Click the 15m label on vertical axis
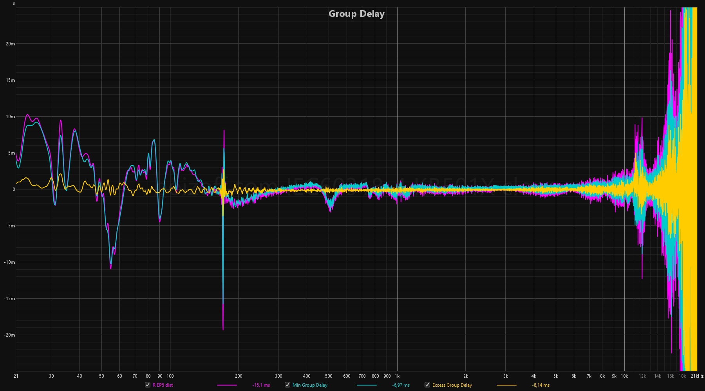Screen dimensions: 705x391 [10, 80]
